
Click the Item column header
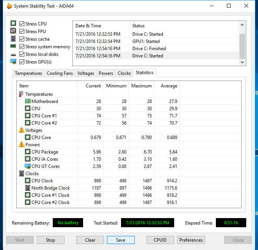47,86
